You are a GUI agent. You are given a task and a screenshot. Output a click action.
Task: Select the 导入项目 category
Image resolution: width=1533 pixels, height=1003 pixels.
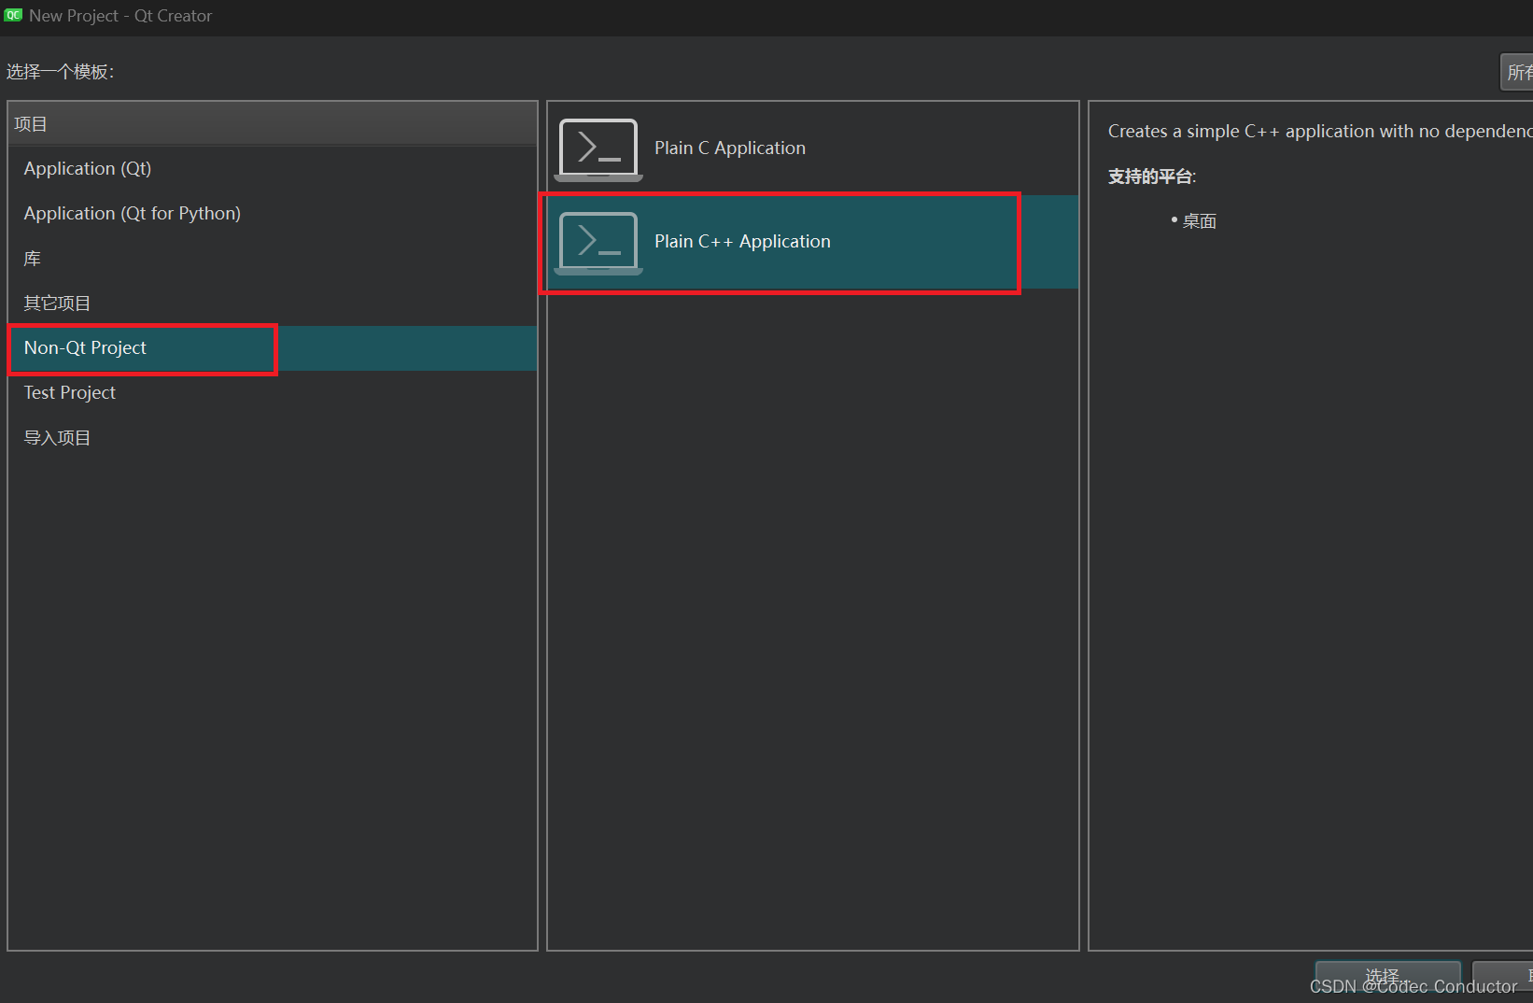pyautogui.click(x=273, y=438)
